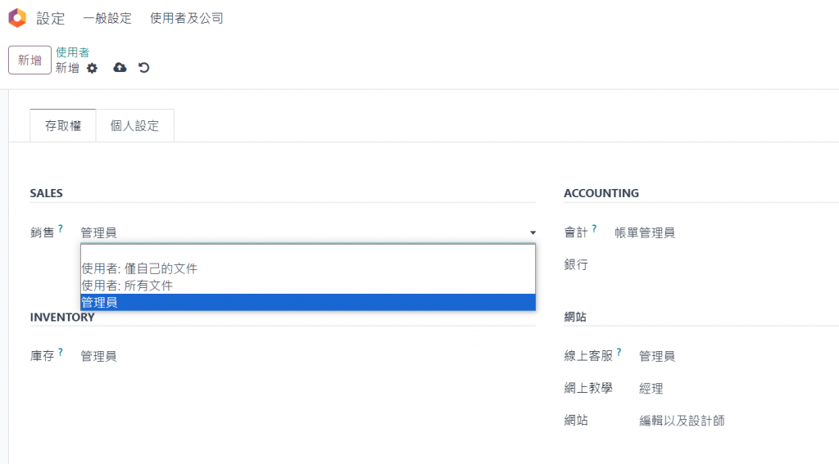Open the gear actions menu
This screenshot has height=464, width=839.
point(93,68)
